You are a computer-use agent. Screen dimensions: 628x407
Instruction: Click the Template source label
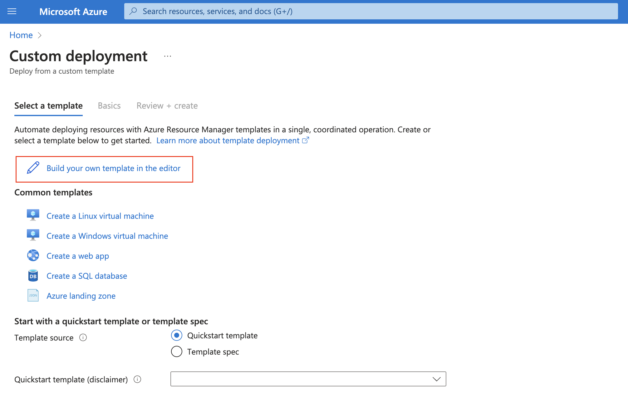(44, 338)
